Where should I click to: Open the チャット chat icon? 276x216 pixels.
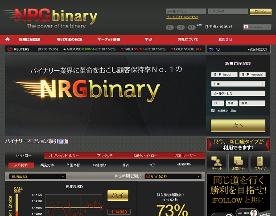coord(217,163)
